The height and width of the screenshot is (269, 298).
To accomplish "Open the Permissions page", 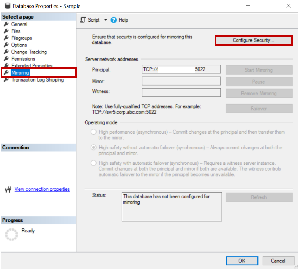I will [x=23, y=59].
